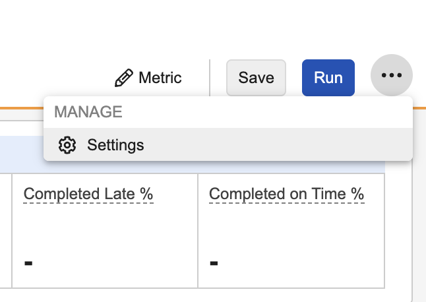The width and height of the screenshot is (426, 302).
Task: Select Settings from the Manage menu
Action: point(115,145)
